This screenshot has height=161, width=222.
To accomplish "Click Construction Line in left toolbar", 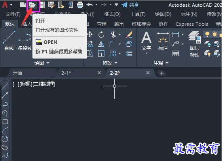I will coord(5,95).
